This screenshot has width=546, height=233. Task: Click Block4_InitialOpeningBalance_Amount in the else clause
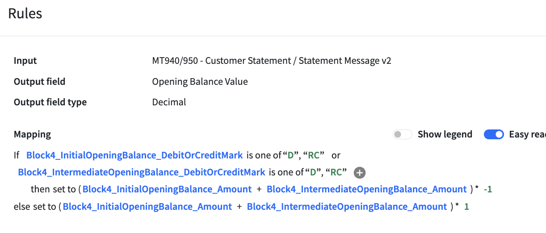coord(147,207)
